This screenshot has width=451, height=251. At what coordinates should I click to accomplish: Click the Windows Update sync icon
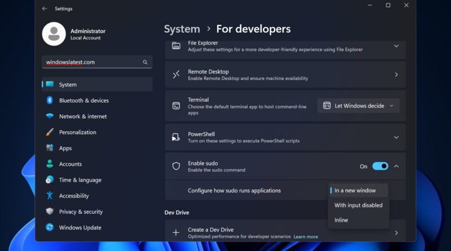(50, 227)
